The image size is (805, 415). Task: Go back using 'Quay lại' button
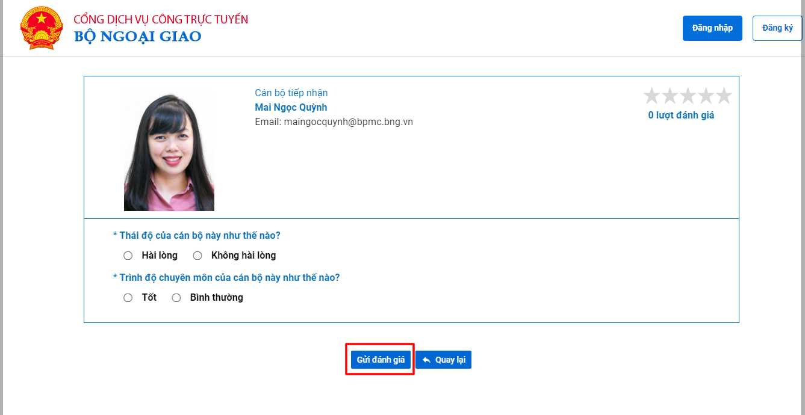tap(444, 360)
